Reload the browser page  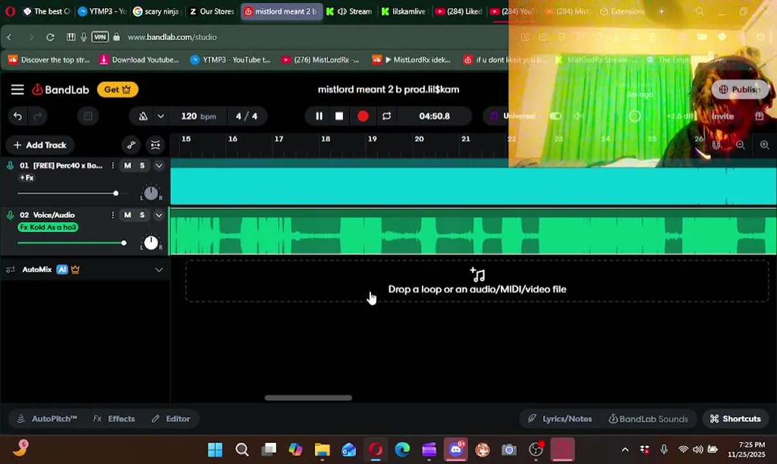click(50, 37)
